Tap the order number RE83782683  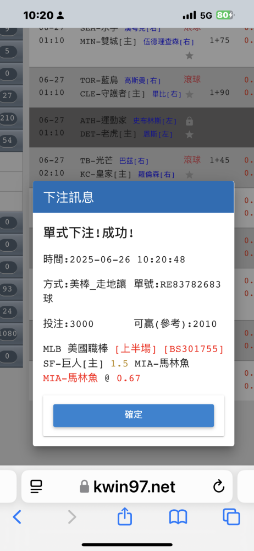pyautogui.click(x=191, y=284)
